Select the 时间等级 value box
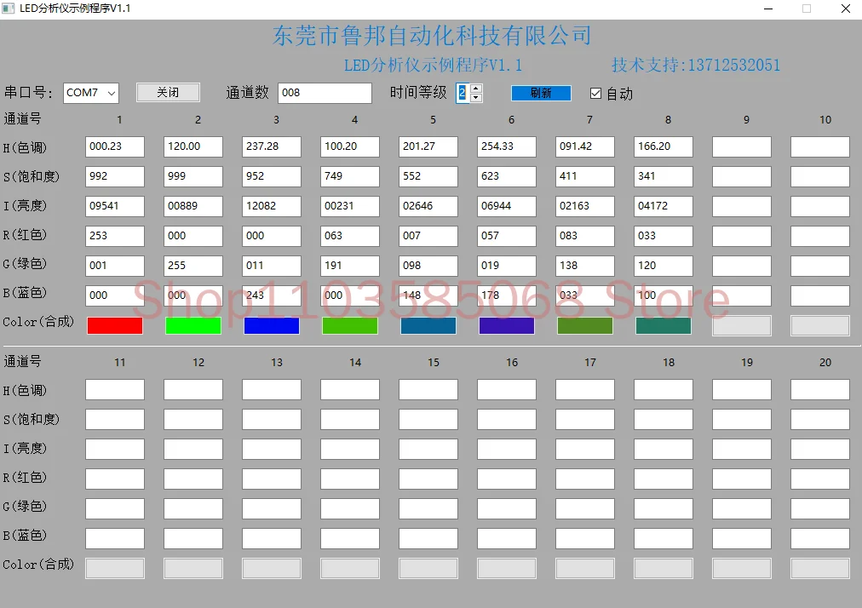 [x=463, y=93]
